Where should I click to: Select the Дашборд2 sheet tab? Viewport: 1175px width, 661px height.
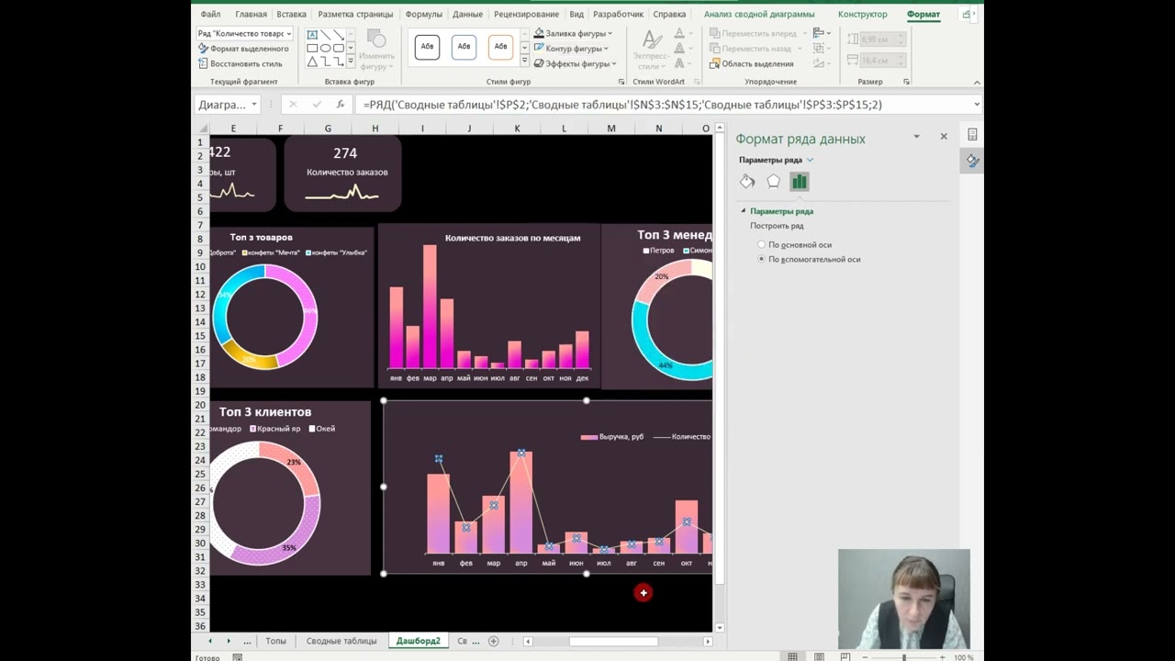pos(419,641)
